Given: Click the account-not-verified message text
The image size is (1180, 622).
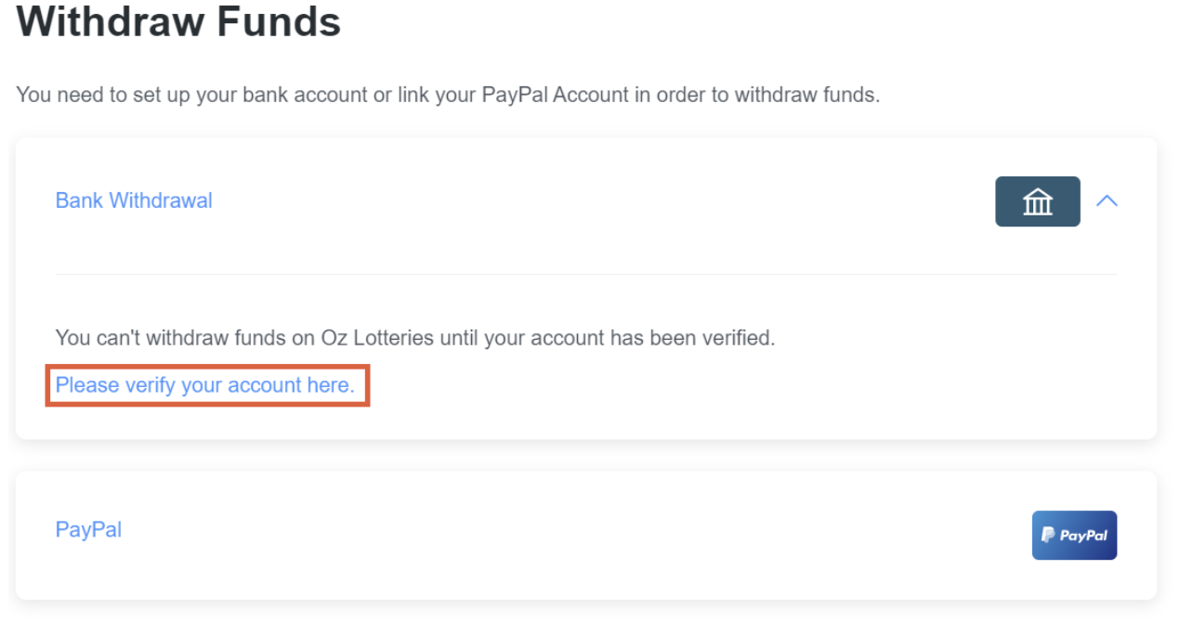Looking at the screenshot, I should 415,338.
